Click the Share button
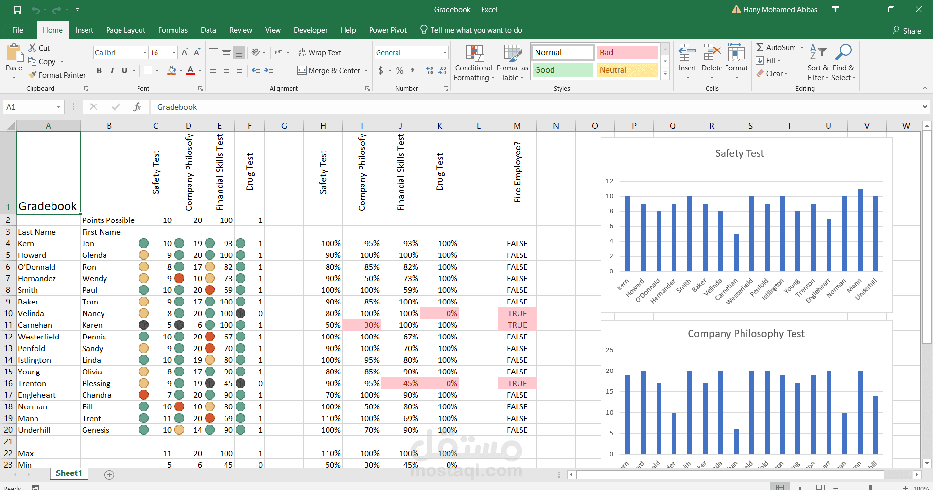933x490 pixels. click(x=907, y=30)
